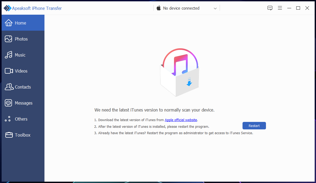Maximize the application window
The image size is (316, 183).
298,8
